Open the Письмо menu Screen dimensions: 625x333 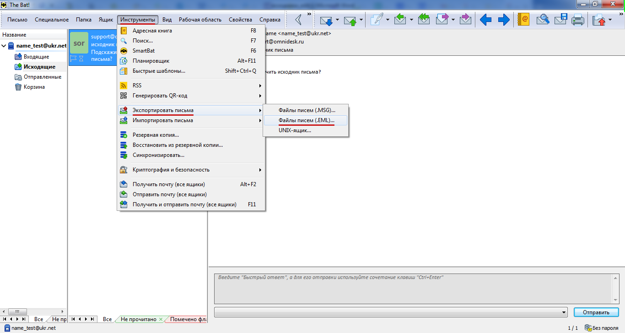pyautogui.click(x=17, y=20)
